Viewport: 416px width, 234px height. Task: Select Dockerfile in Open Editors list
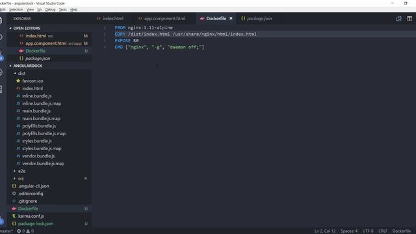pos(36,51)
